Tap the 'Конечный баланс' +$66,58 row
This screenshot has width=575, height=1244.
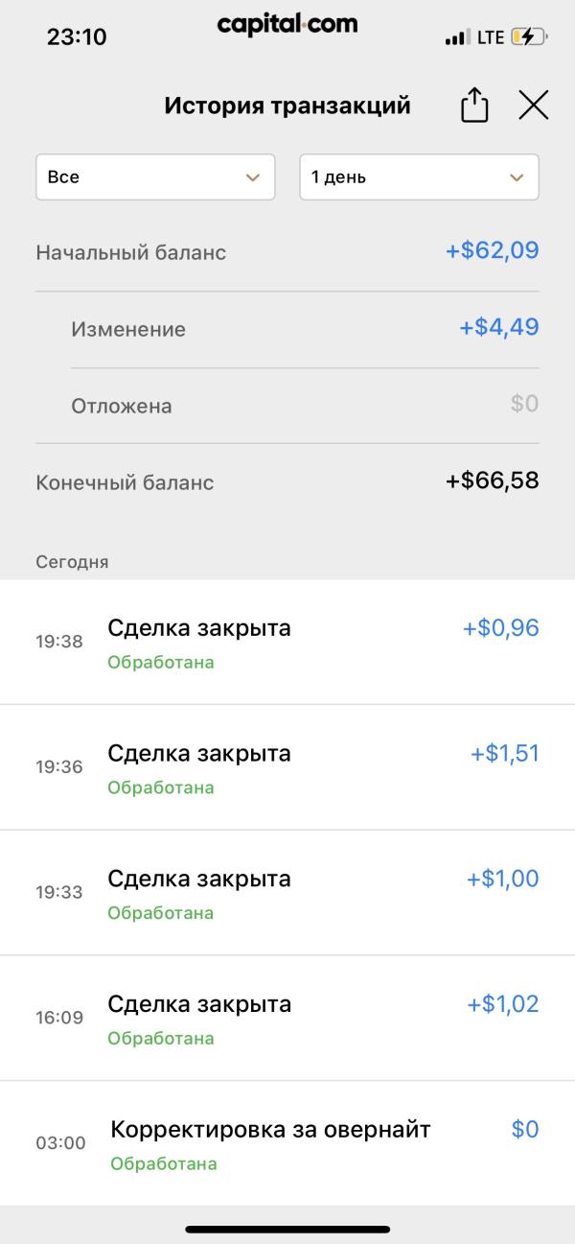click(287, 481)
